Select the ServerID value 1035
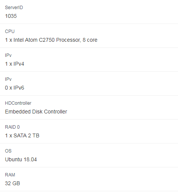Viewport: 178px width, 192px height. [11, 16]
